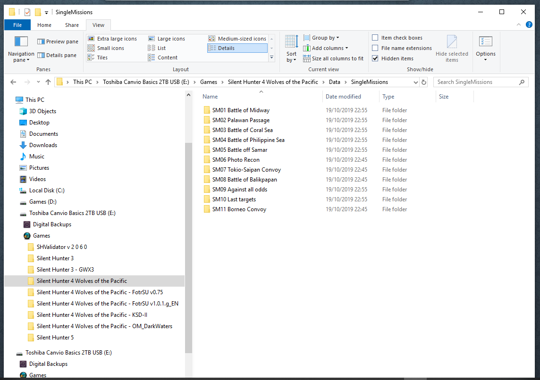Viewport: 540px width, 380px height.
Task: Choose Tiles layout
Action: 98,58
